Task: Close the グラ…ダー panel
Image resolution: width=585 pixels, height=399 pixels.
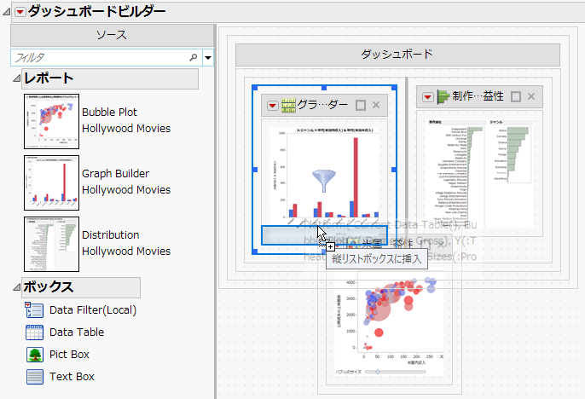Action: click(376, 105)
